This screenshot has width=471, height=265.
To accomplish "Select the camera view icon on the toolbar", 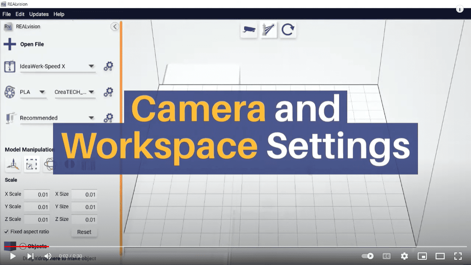I will click(x=249, y=29).
